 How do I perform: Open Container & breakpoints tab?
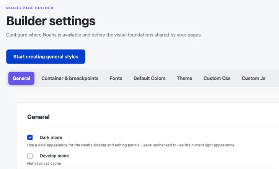pos(70,78)
